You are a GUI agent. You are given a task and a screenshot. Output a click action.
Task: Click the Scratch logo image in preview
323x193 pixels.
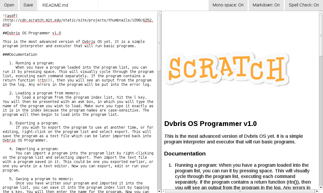227,69
